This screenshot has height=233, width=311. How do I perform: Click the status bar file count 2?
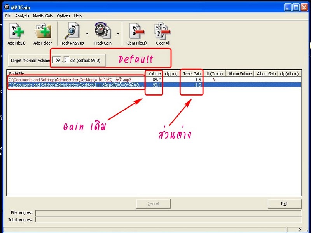point(299,230)
